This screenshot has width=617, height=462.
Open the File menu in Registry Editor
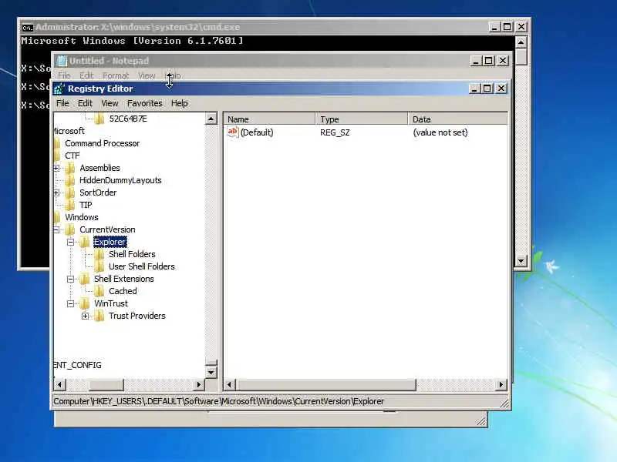pos(62,103)
